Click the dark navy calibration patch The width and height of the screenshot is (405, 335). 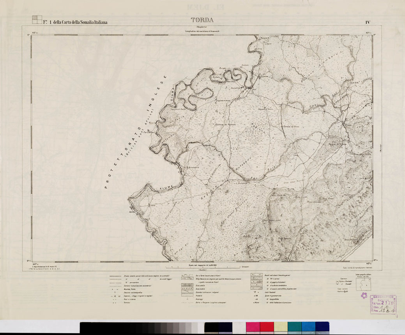click(322, 327)
